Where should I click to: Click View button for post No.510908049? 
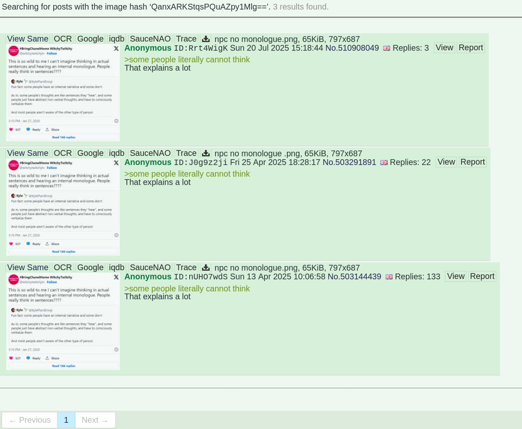(x=444, y=48)
